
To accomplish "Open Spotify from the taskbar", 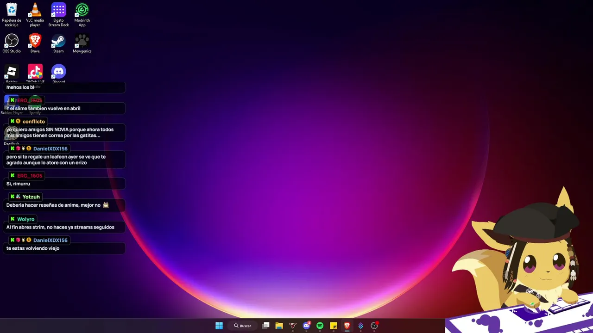I will click(320, 326).
